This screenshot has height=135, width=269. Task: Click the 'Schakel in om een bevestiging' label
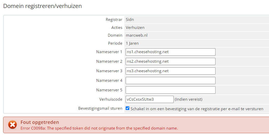[x=197, y=109]
